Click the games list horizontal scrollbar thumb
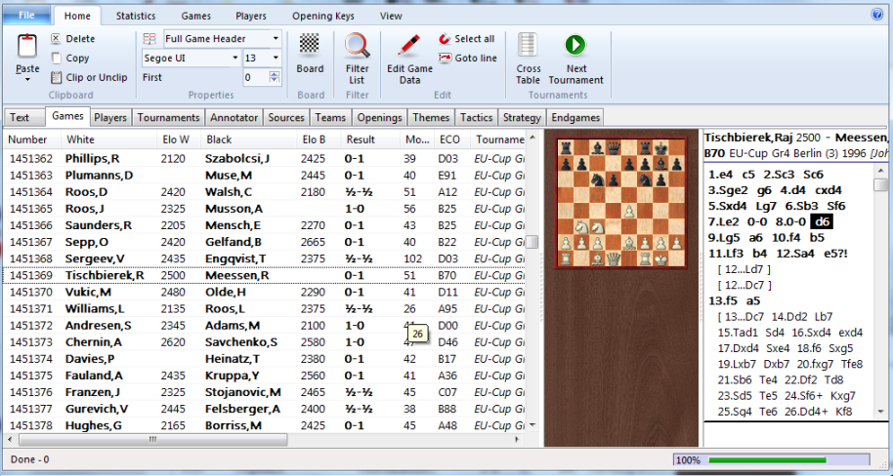The height and width of the screenshot is (476, 893). pos(153,440)
